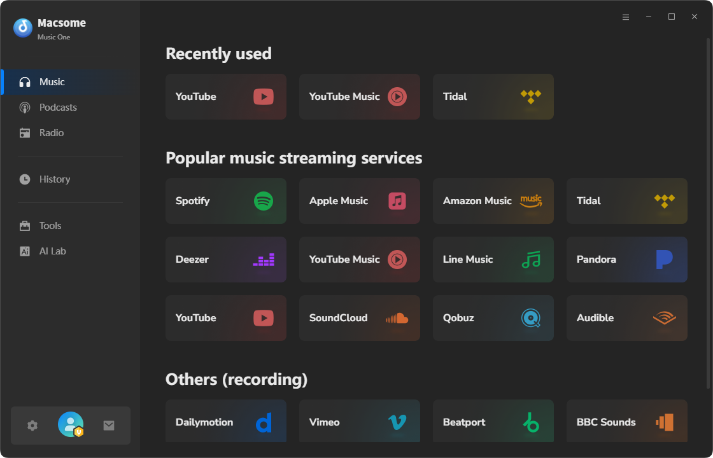Click the Tools briefcase icon
713x458 pixels.
tap(25, 226)
